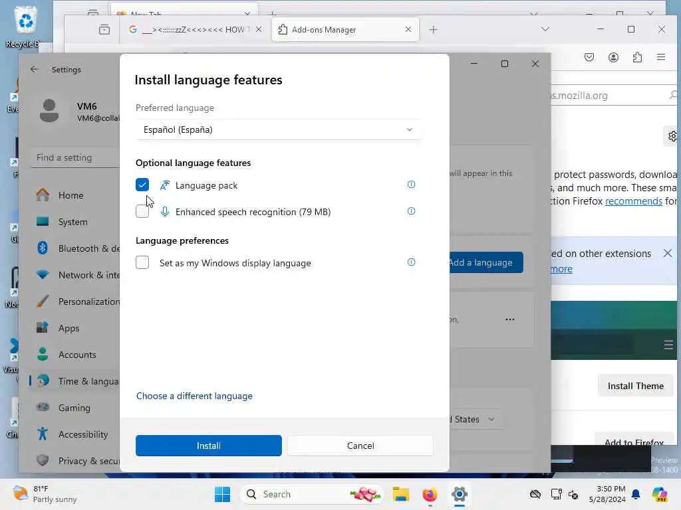This screenshot has height=510, width=681.
Task: Check Set as my Windows display language
Action: click(x=142, y=262)
